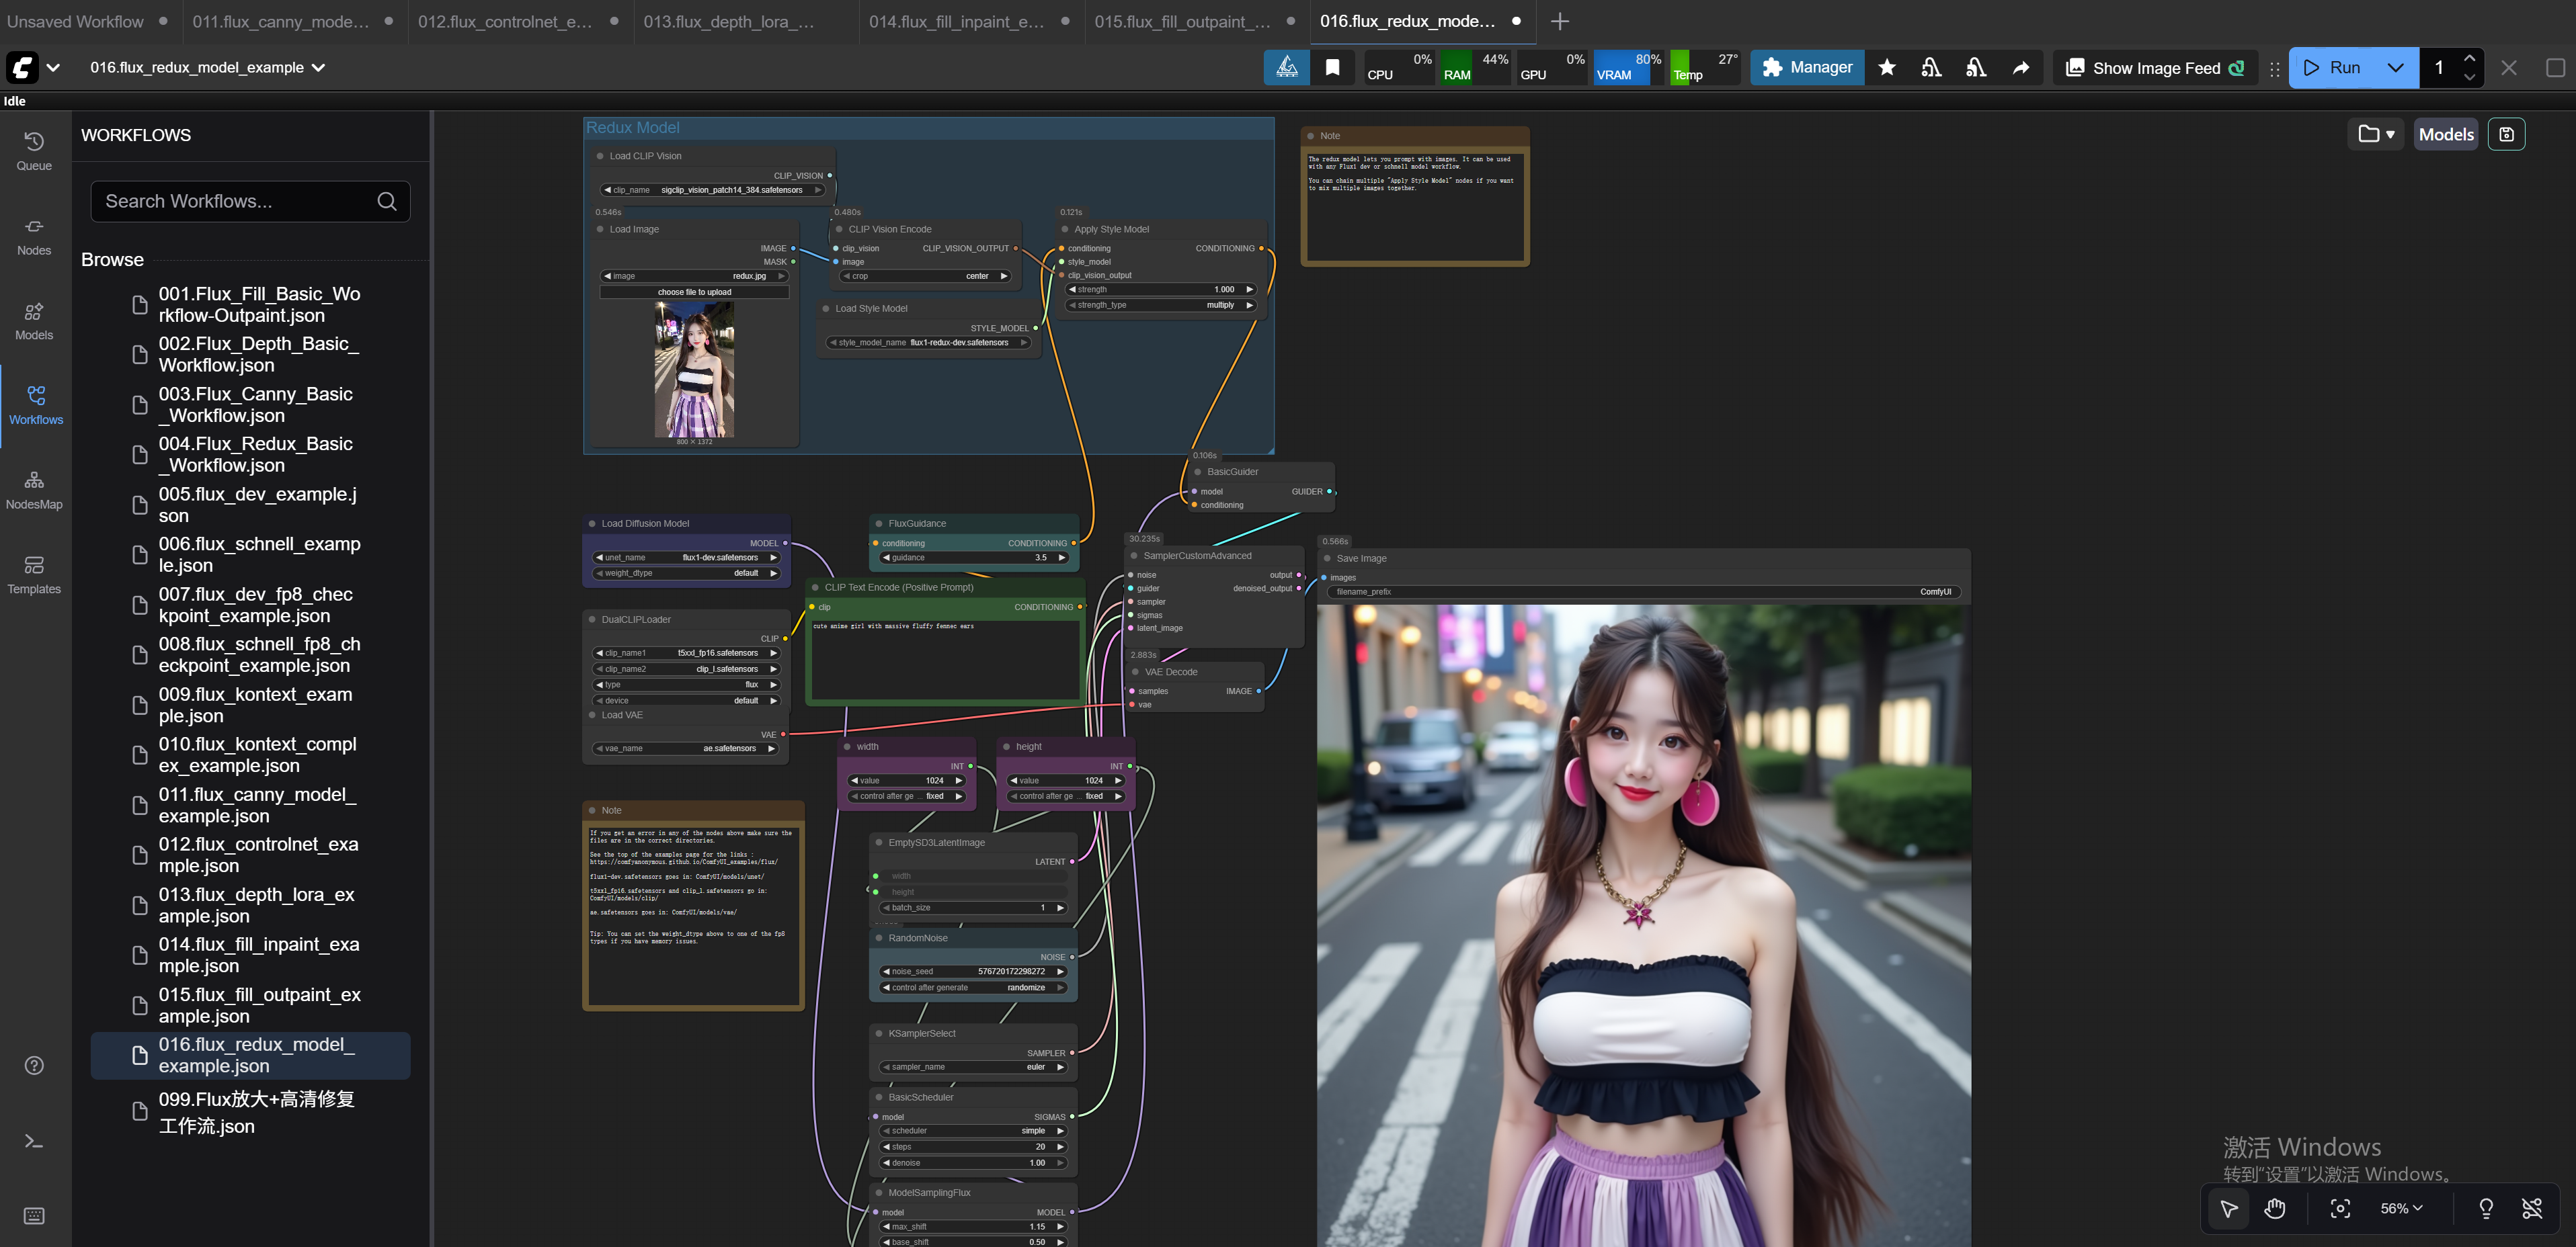This screenshot has width=2576, height=1247.
Task: Switch to the Unsaved Workflow tab
Action: [x=76, y=21]
